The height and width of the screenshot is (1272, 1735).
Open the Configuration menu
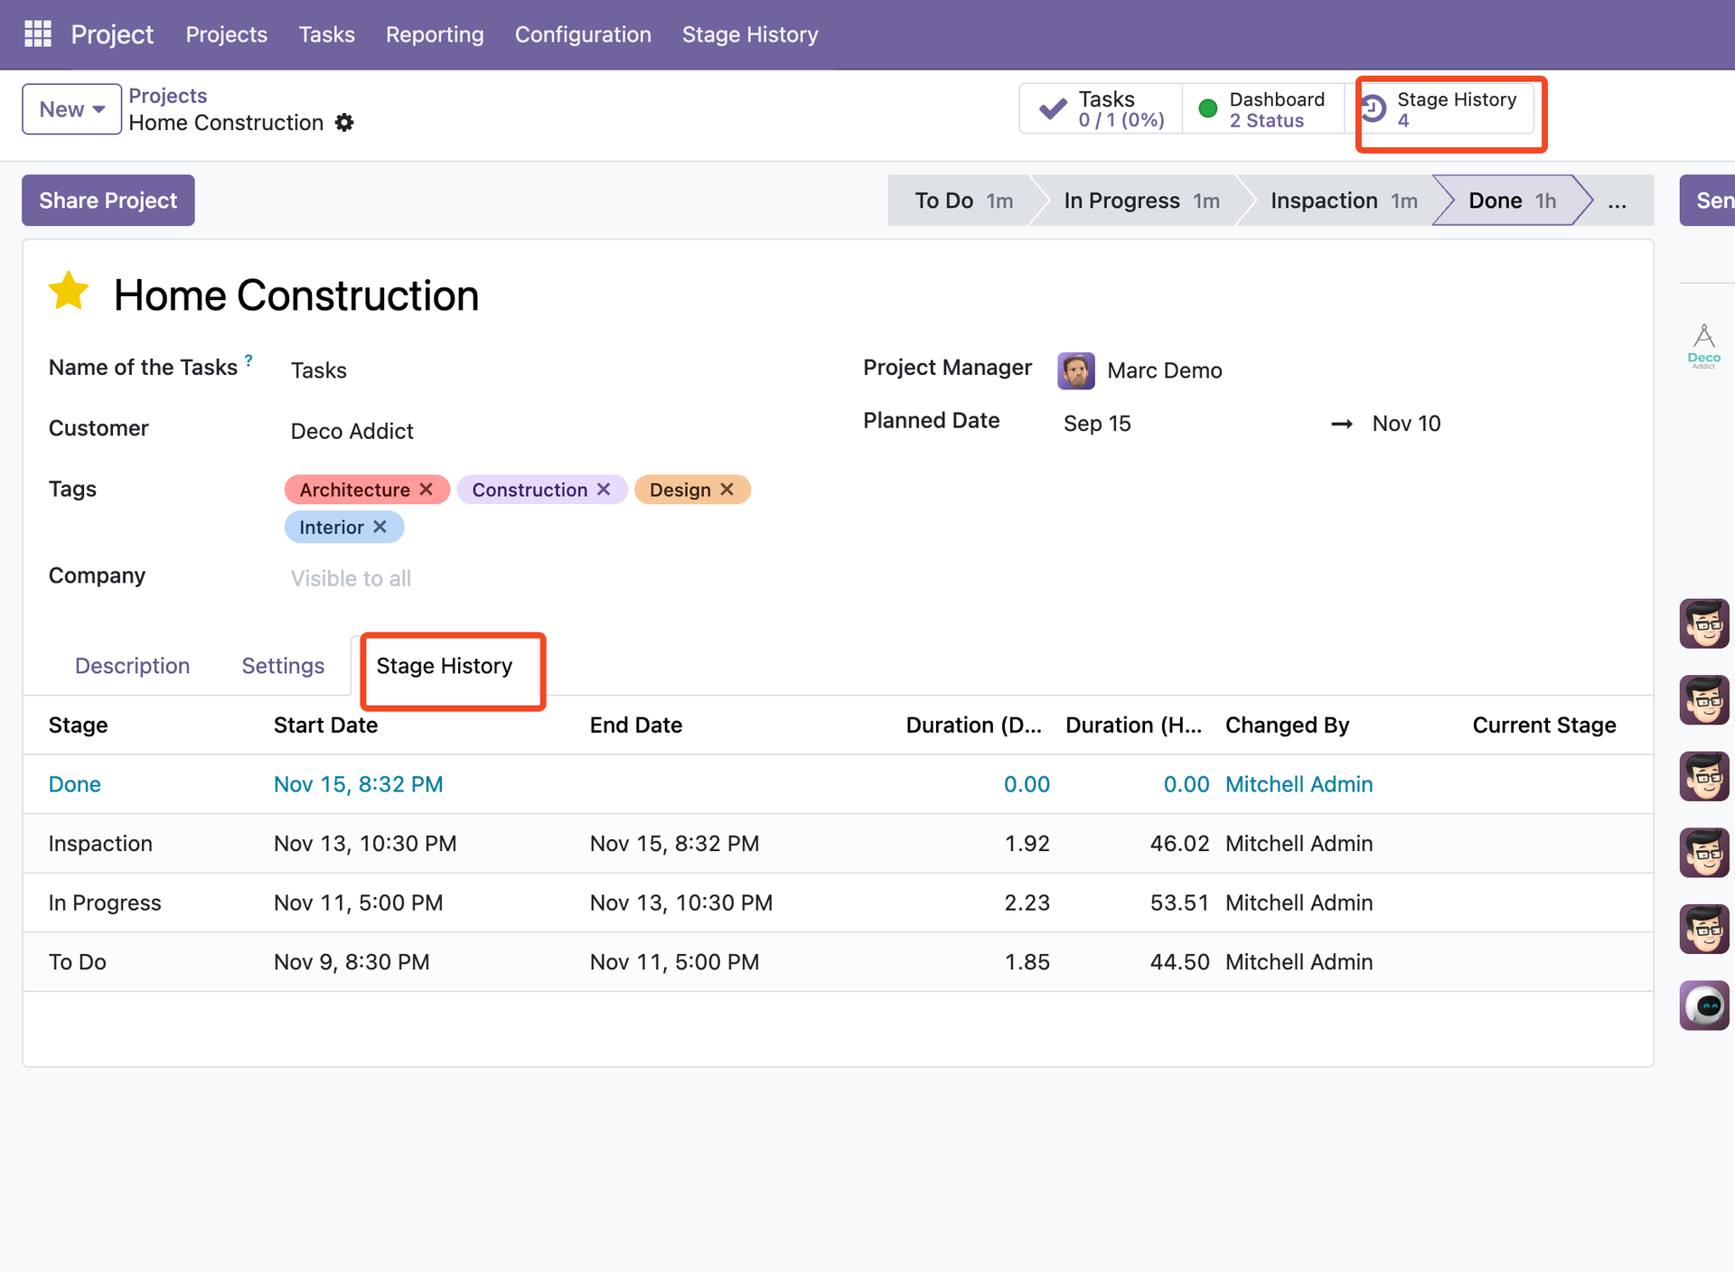coord(583,34)
